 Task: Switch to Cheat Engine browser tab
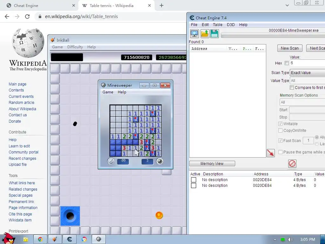pos(39,6)
